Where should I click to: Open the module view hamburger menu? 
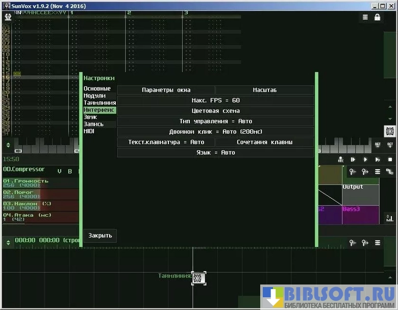(378, 172)
